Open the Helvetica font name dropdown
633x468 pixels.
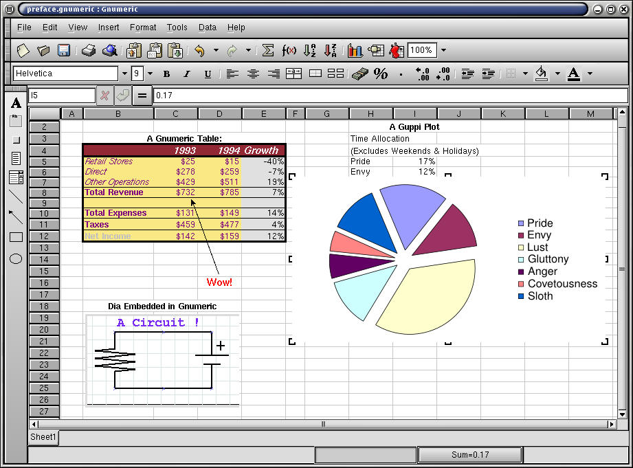pyautogui.click(x=124, y=74)
